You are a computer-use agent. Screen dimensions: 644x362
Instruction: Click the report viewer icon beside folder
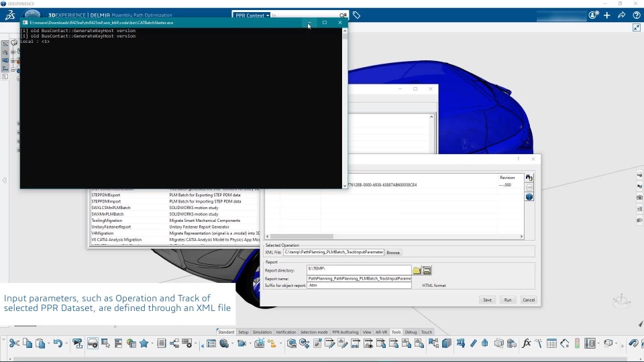pyautogui.click(x=427, y=270)
